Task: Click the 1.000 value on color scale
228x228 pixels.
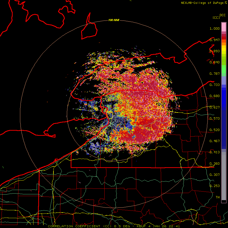Action: [215, 28]
